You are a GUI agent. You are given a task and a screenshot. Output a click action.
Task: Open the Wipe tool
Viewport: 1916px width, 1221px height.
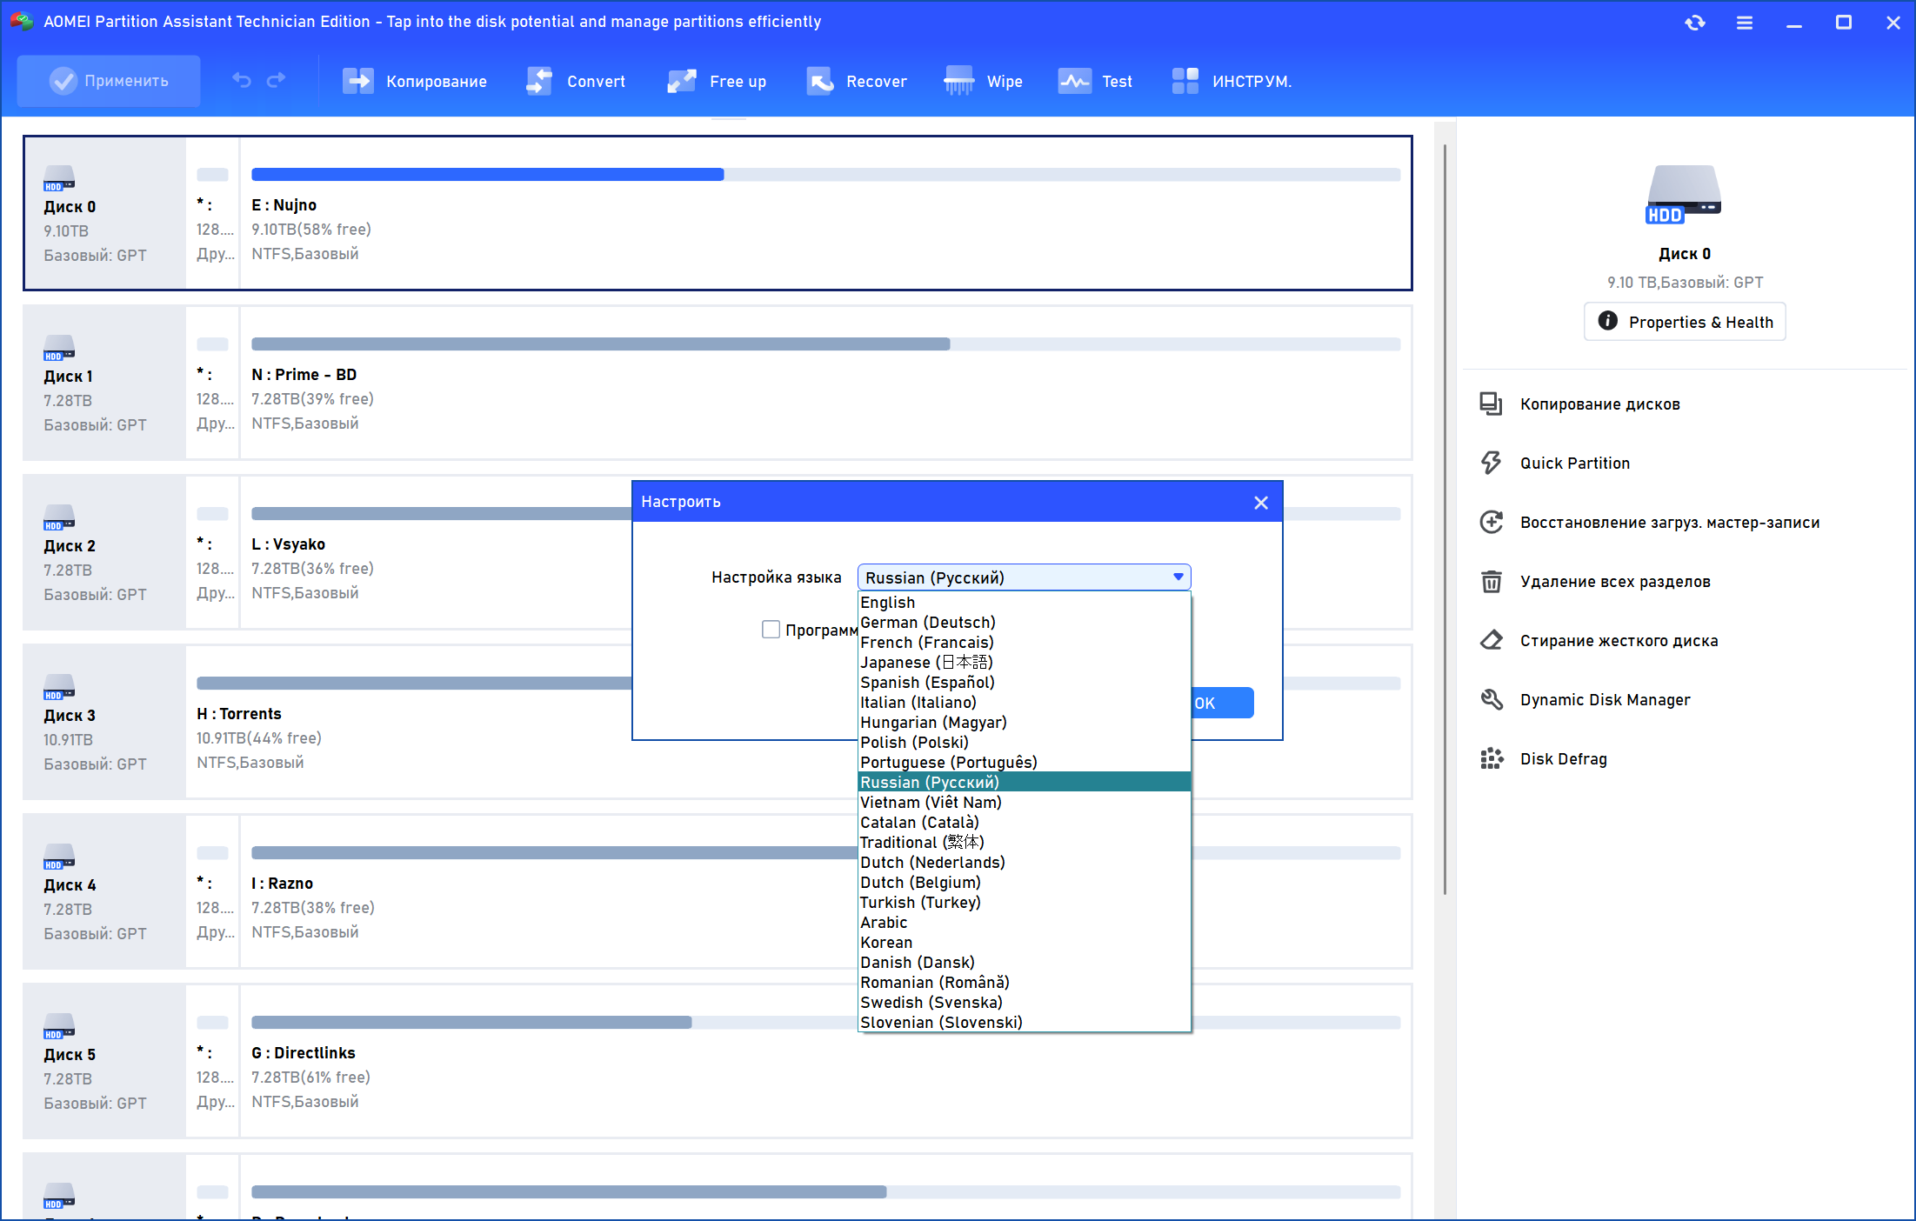[984, 81]
